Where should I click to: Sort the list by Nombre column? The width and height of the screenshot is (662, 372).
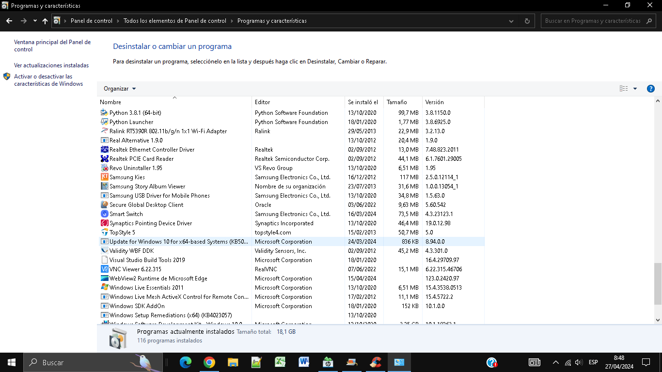[174, 102]
